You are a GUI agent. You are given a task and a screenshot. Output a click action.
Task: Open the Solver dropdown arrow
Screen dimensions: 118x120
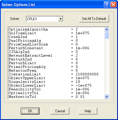[x=60, y=19]
